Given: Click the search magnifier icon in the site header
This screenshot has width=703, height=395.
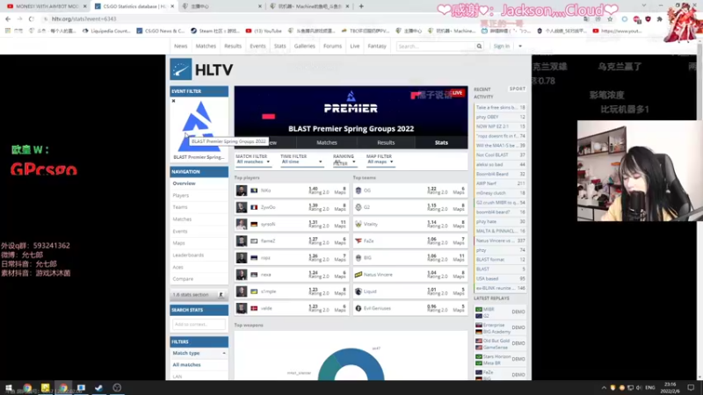Looking at the screenshot, I should [479, 47].
